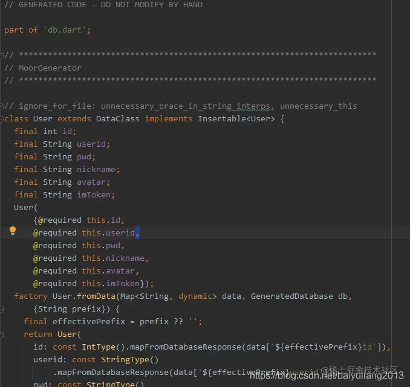Click 'IntType()' in the id mapping

point(103,347)
